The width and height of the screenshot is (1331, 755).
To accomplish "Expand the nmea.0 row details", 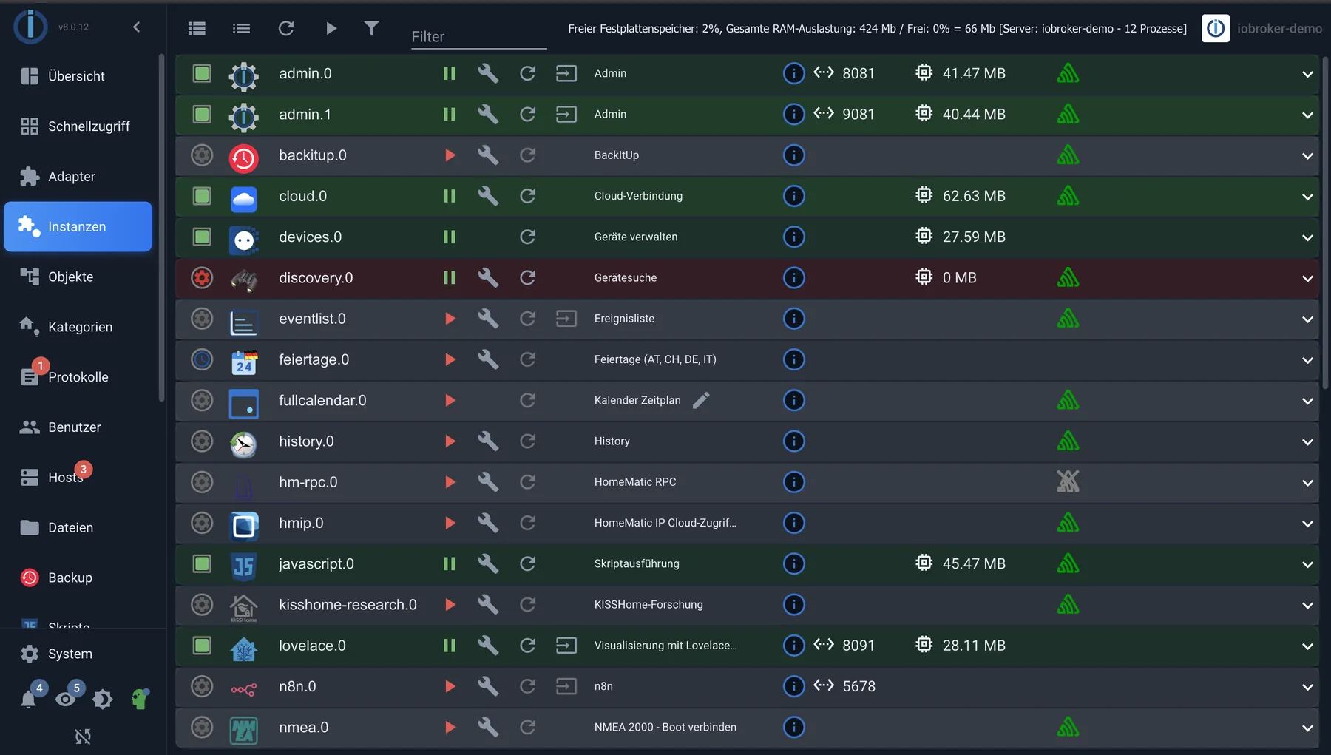I will click(x=1307, y=728).
